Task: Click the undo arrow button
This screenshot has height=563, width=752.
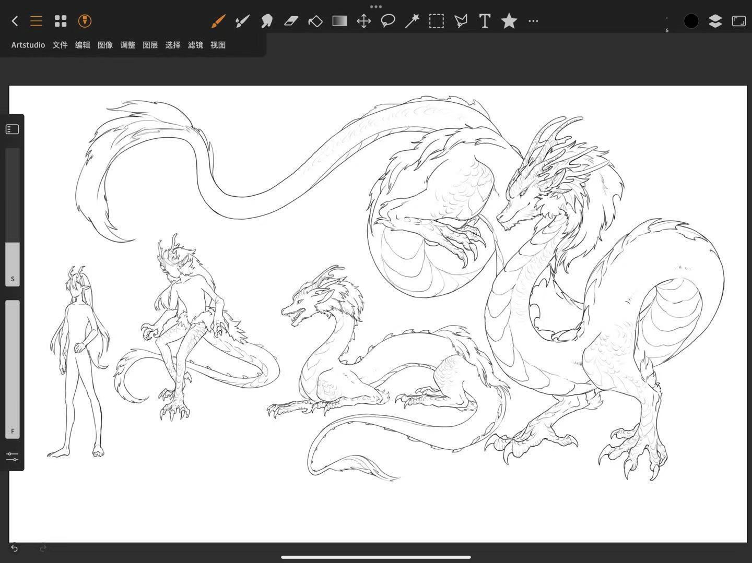Action: click(15, 548)
